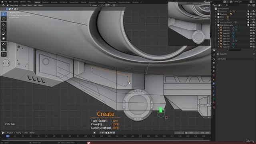The image size is (256, 144).
Task: Open the viewport View menu
Action: click(24, 5)
